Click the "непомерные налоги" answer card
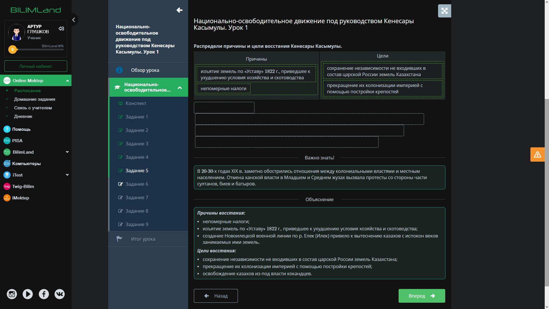 pyautogui.click(x=223, y=89)
